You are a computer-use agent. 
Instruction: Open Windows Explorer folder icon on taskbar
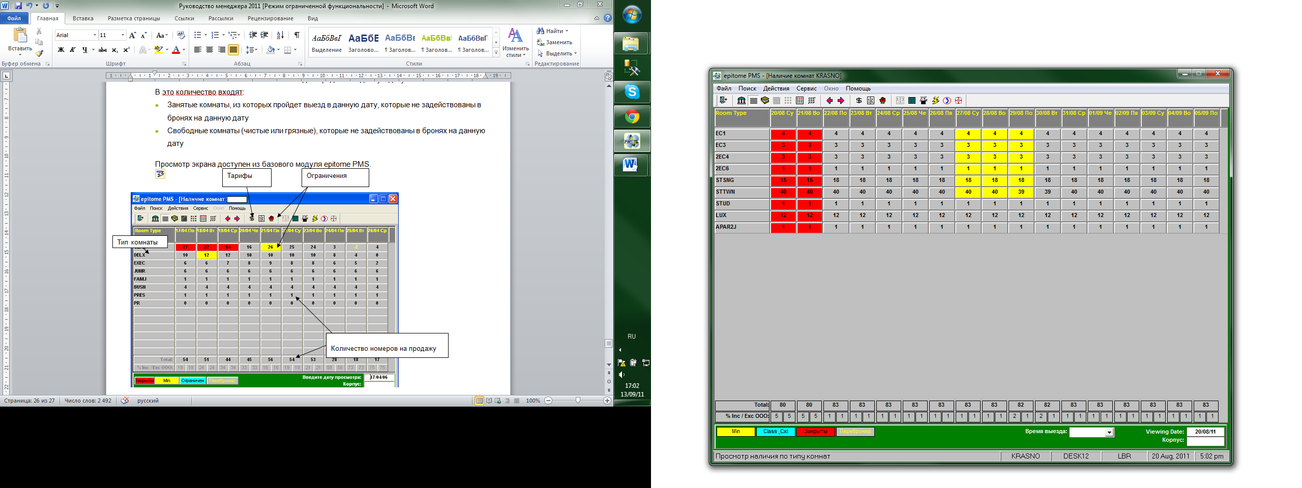click(632, 44)
